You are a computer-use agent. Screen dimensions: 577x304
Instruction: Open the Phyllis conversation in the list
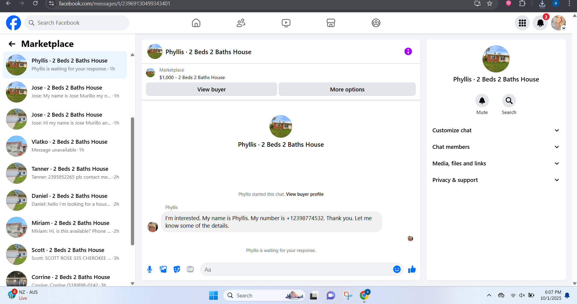point(65,65)
